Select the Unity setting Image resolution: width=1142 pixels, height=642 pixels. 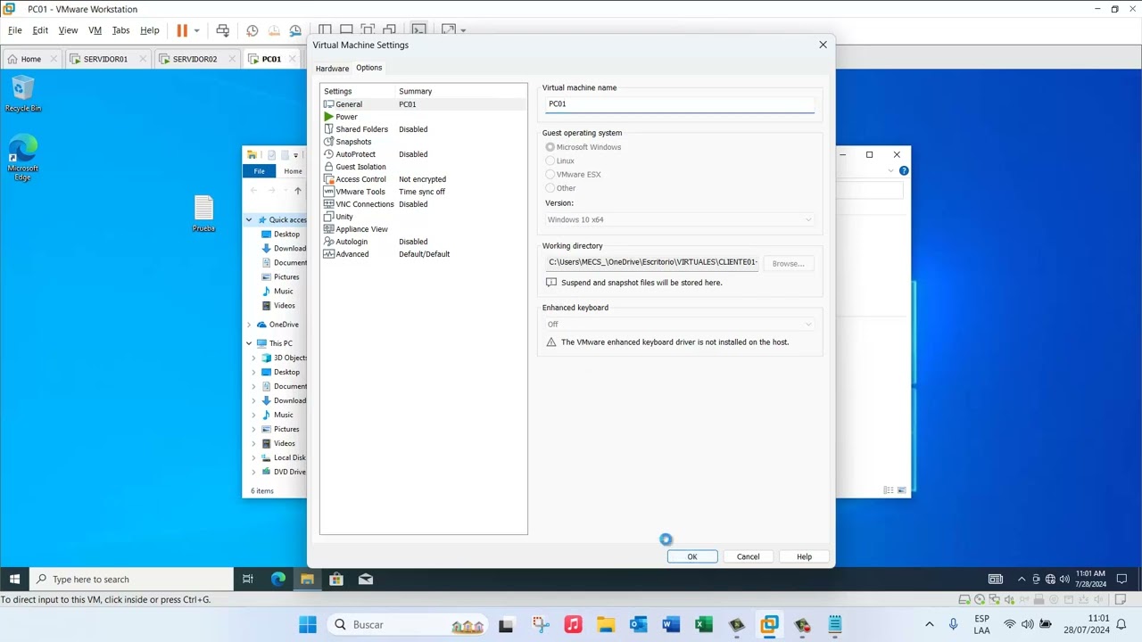click(423, 217)
